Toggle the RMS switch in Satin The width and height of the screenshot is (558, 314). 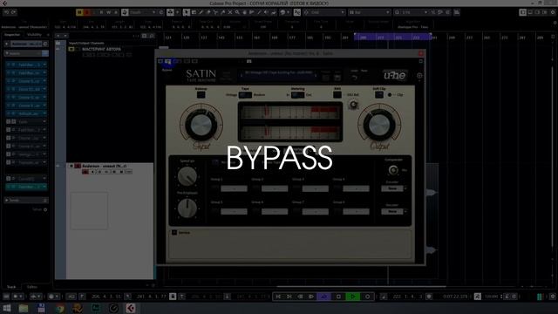click(337, 95)
